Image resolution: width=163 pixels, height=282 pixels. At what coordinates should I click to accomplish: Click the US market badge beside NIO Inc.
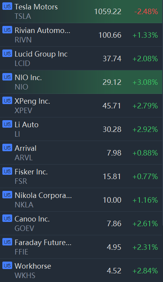click(x=7, y=77)
